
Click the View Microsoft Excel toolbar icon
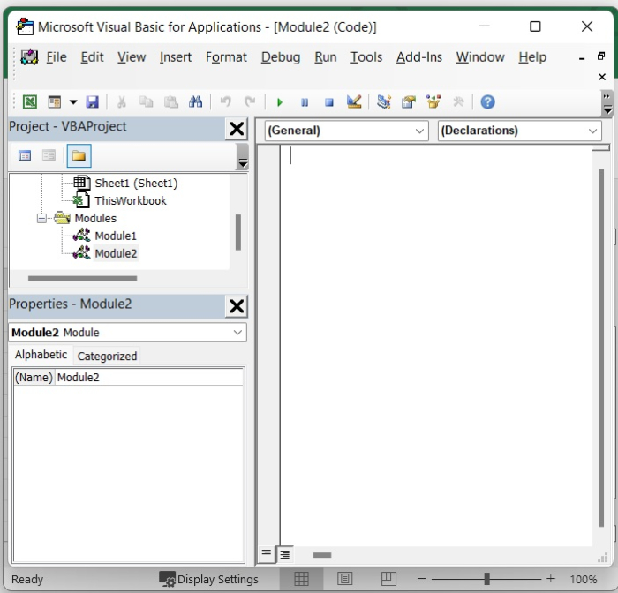tap(30, 102)
